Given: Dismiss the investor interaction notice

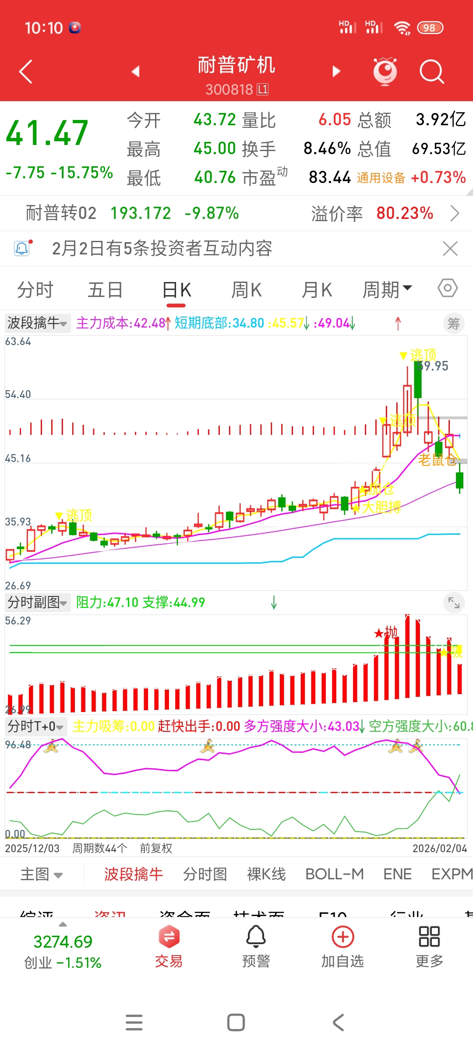Looking at the screenshot, I should click(450, 248).
